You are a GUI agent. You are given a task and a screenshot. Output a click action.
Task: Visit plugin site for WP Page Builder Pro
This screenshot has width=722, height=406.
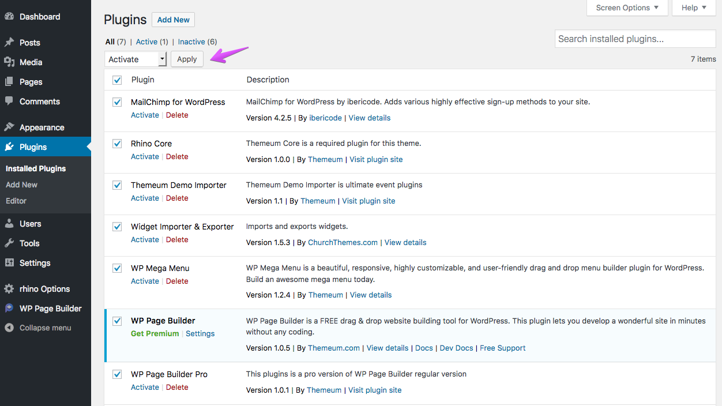pyautogui.click(x=375, y=390)
